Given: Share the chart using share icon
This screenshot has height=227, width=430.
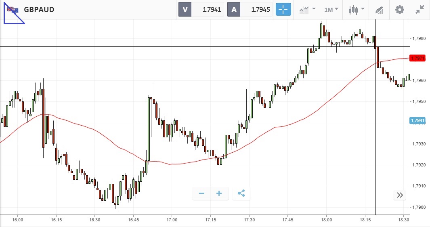Looking at the screenshot, I should 241,193.
